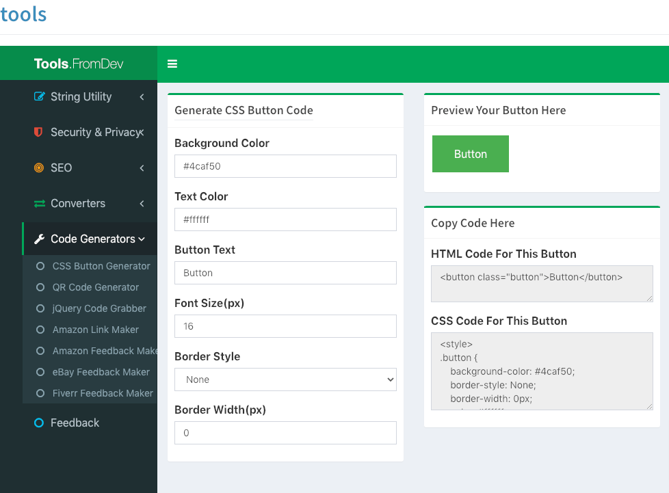Screen dimensions: 669x493
Task: Select the Button Text input field
Action: tap(285, 273)
